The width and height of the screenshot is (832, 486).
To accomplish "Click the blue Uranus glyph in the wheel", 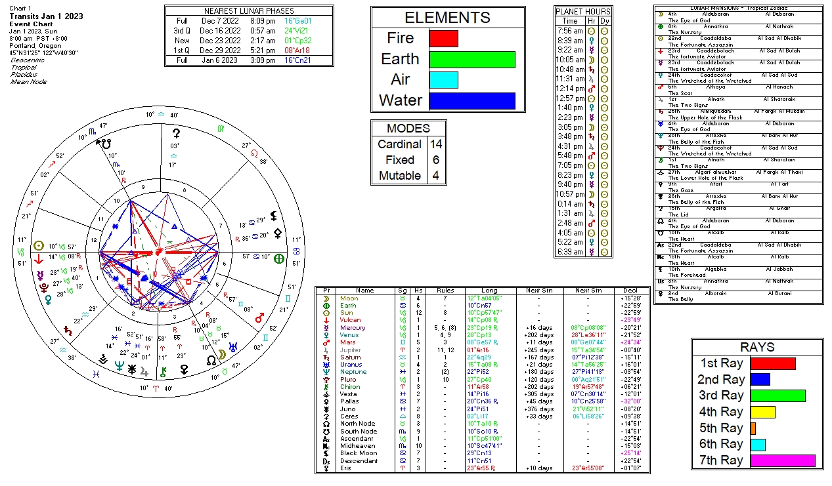I will [x=234, y=346].
